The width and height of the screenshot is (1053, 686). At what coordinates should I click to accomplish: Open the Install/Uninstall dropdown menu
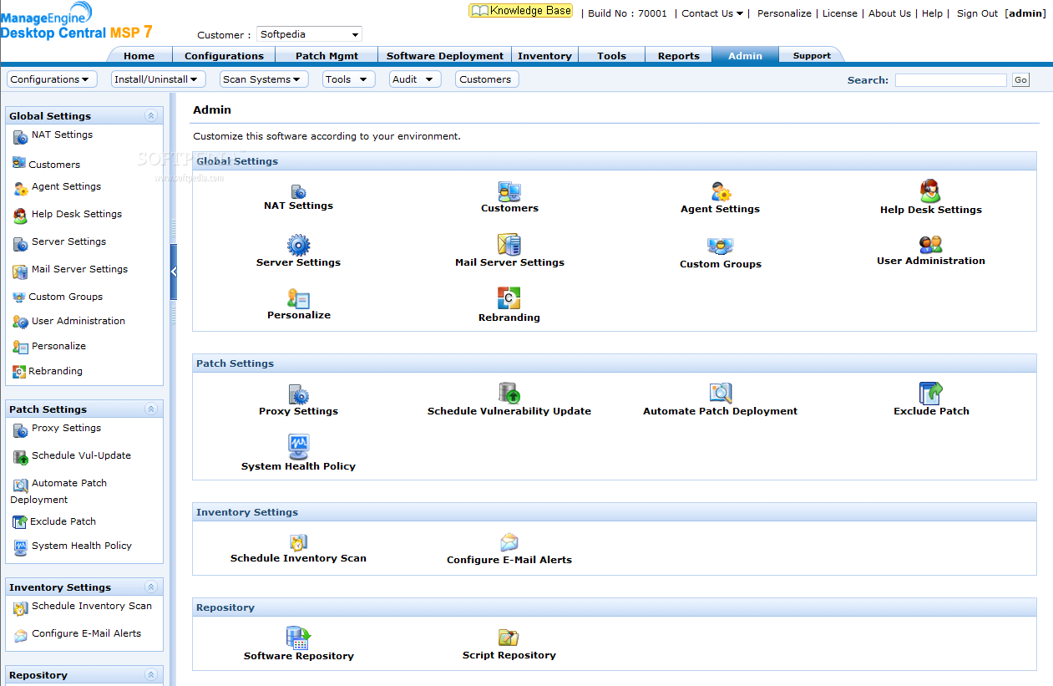[158, 79]
